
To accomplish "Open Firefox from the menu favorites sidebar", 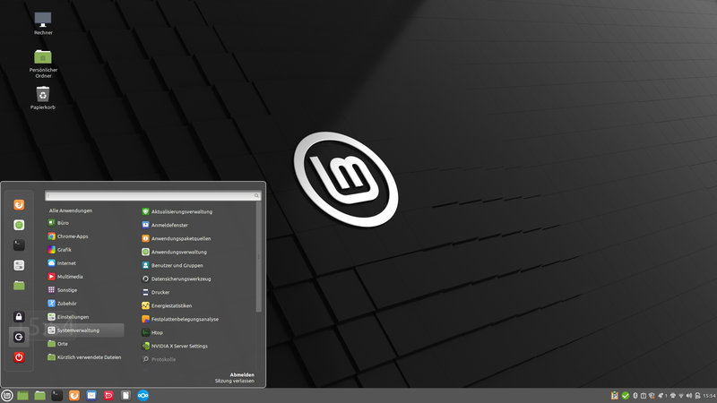I will coord(19,205).
